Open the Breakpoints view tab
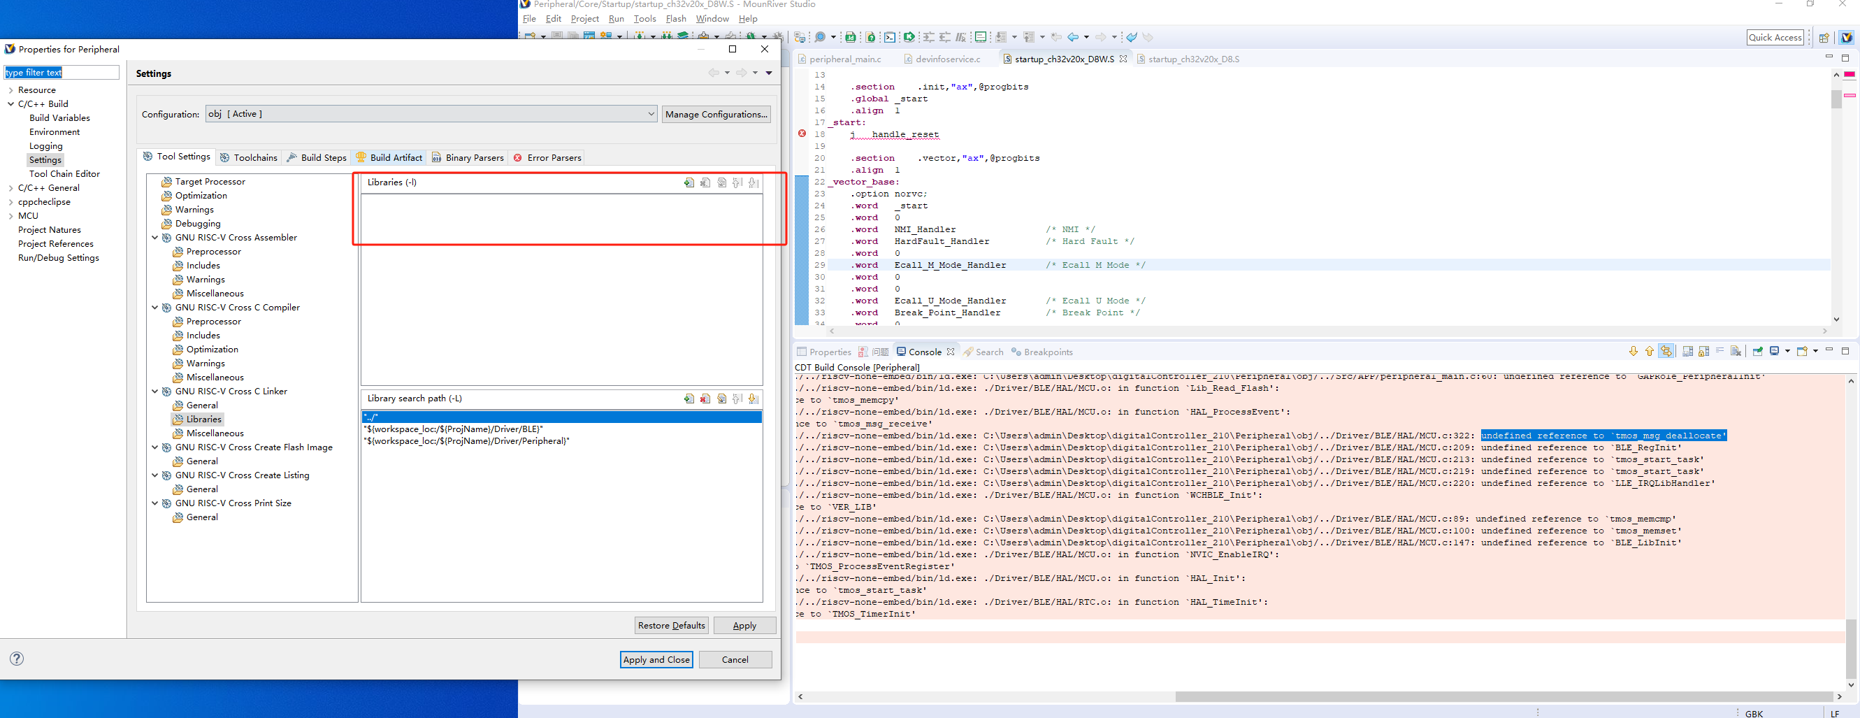The image size is (1860, 718). pos(1042,352)
